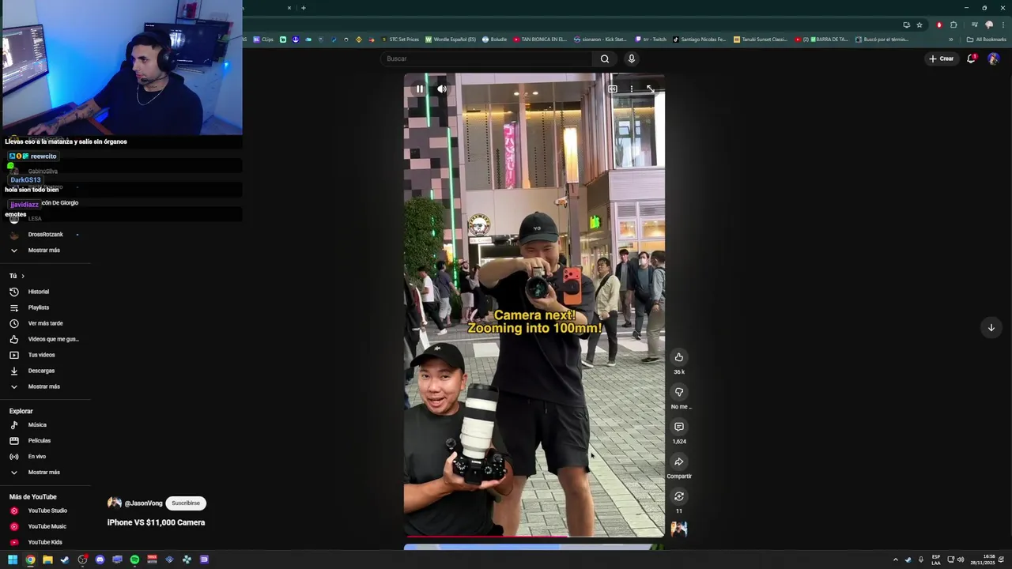Like the Short with 36 k likes
Viewport: 1012px width, 569px height.
[678, 357]
